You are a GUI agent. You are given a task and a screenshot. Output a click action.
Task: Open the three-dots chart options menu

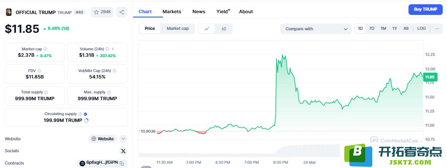(437, 29)
